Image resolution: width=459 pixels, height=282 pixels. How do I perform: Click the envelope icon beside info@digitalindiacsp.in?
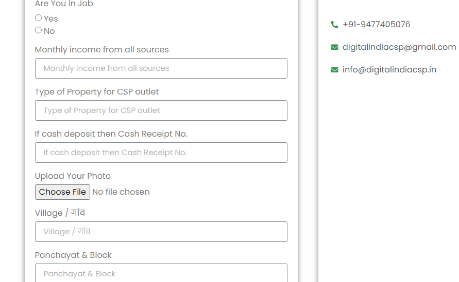(334, 70)
